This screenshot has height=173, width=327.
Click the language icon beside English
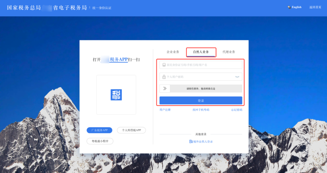[x=289, y=7]
